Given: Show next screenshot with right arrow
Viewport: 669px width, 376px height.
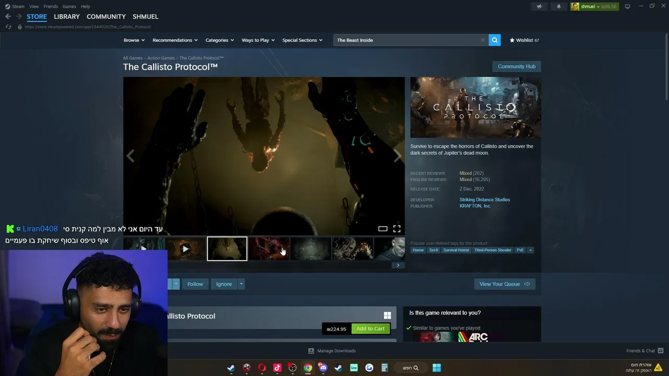Looking at the screenshot, I should tap(397, 156).
